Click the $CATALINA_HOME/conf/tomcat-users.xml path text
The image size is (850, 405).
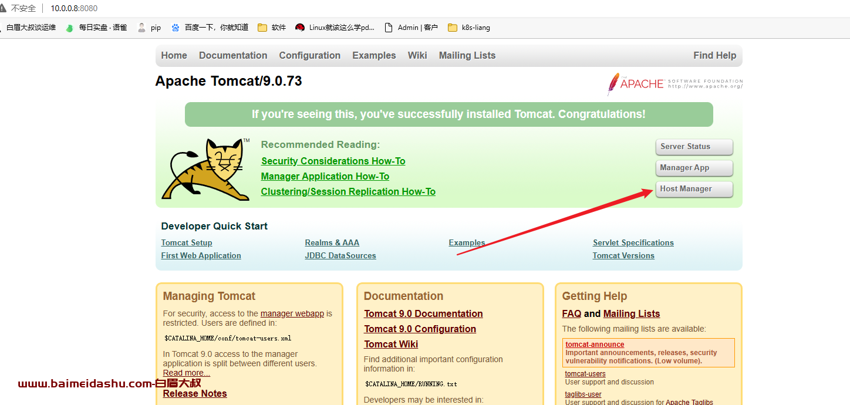228,339
